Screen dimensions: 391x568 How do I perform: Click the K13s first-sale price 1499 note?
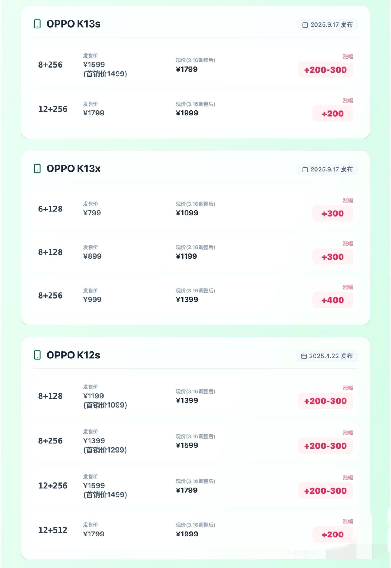click(105, 74)
